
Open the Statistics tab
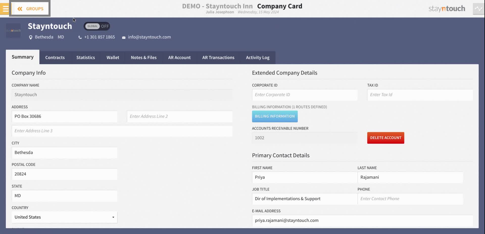click(x=86, y=58)
